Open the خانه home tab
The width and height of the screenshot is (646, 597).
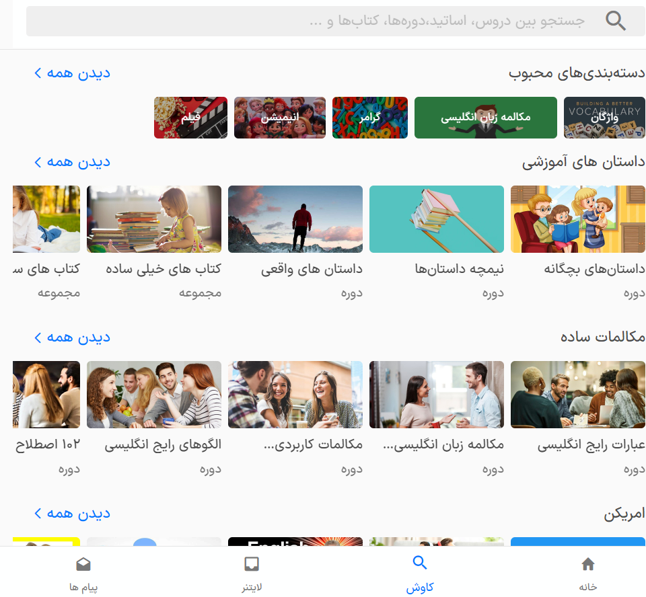pyautogui.click(x=588, y=574)
